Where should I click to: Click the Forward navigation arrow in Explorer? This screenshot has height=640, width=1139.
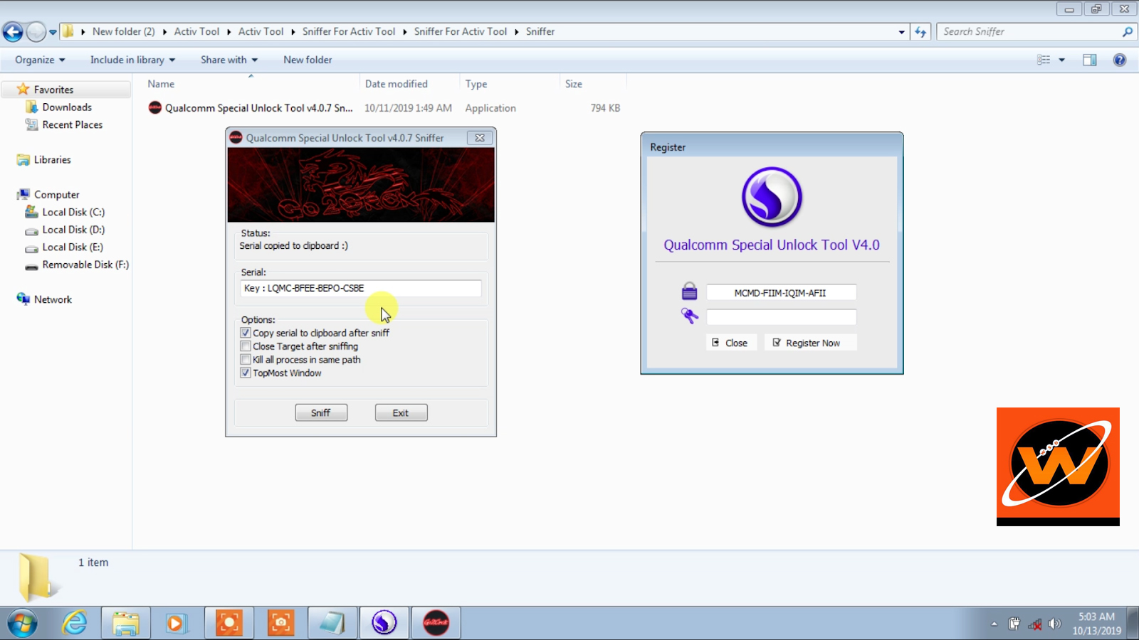(36, 31)
